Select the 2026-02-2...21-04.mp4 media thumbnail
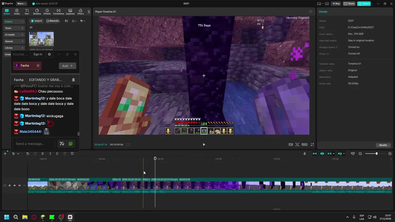This screenshot has width=395, height=222. coord(41,39)
